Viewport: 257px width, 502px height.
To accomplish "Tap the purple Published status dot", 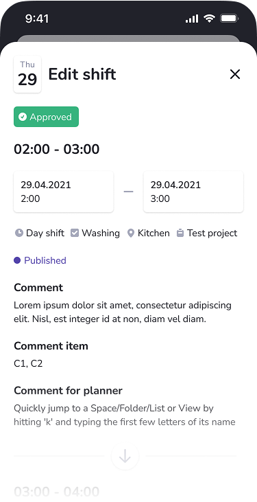I will coord(17,260).
